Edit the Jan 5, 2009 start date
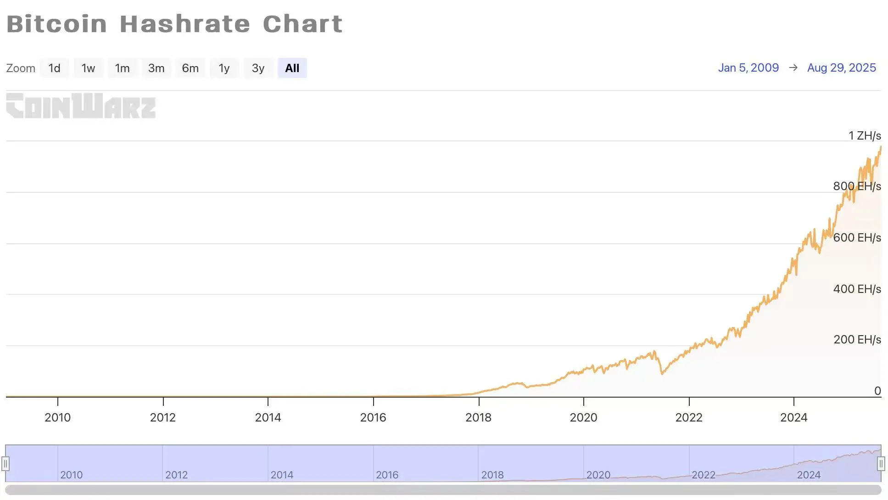Viewport: 888px width, 500px height. coord(748,68)
